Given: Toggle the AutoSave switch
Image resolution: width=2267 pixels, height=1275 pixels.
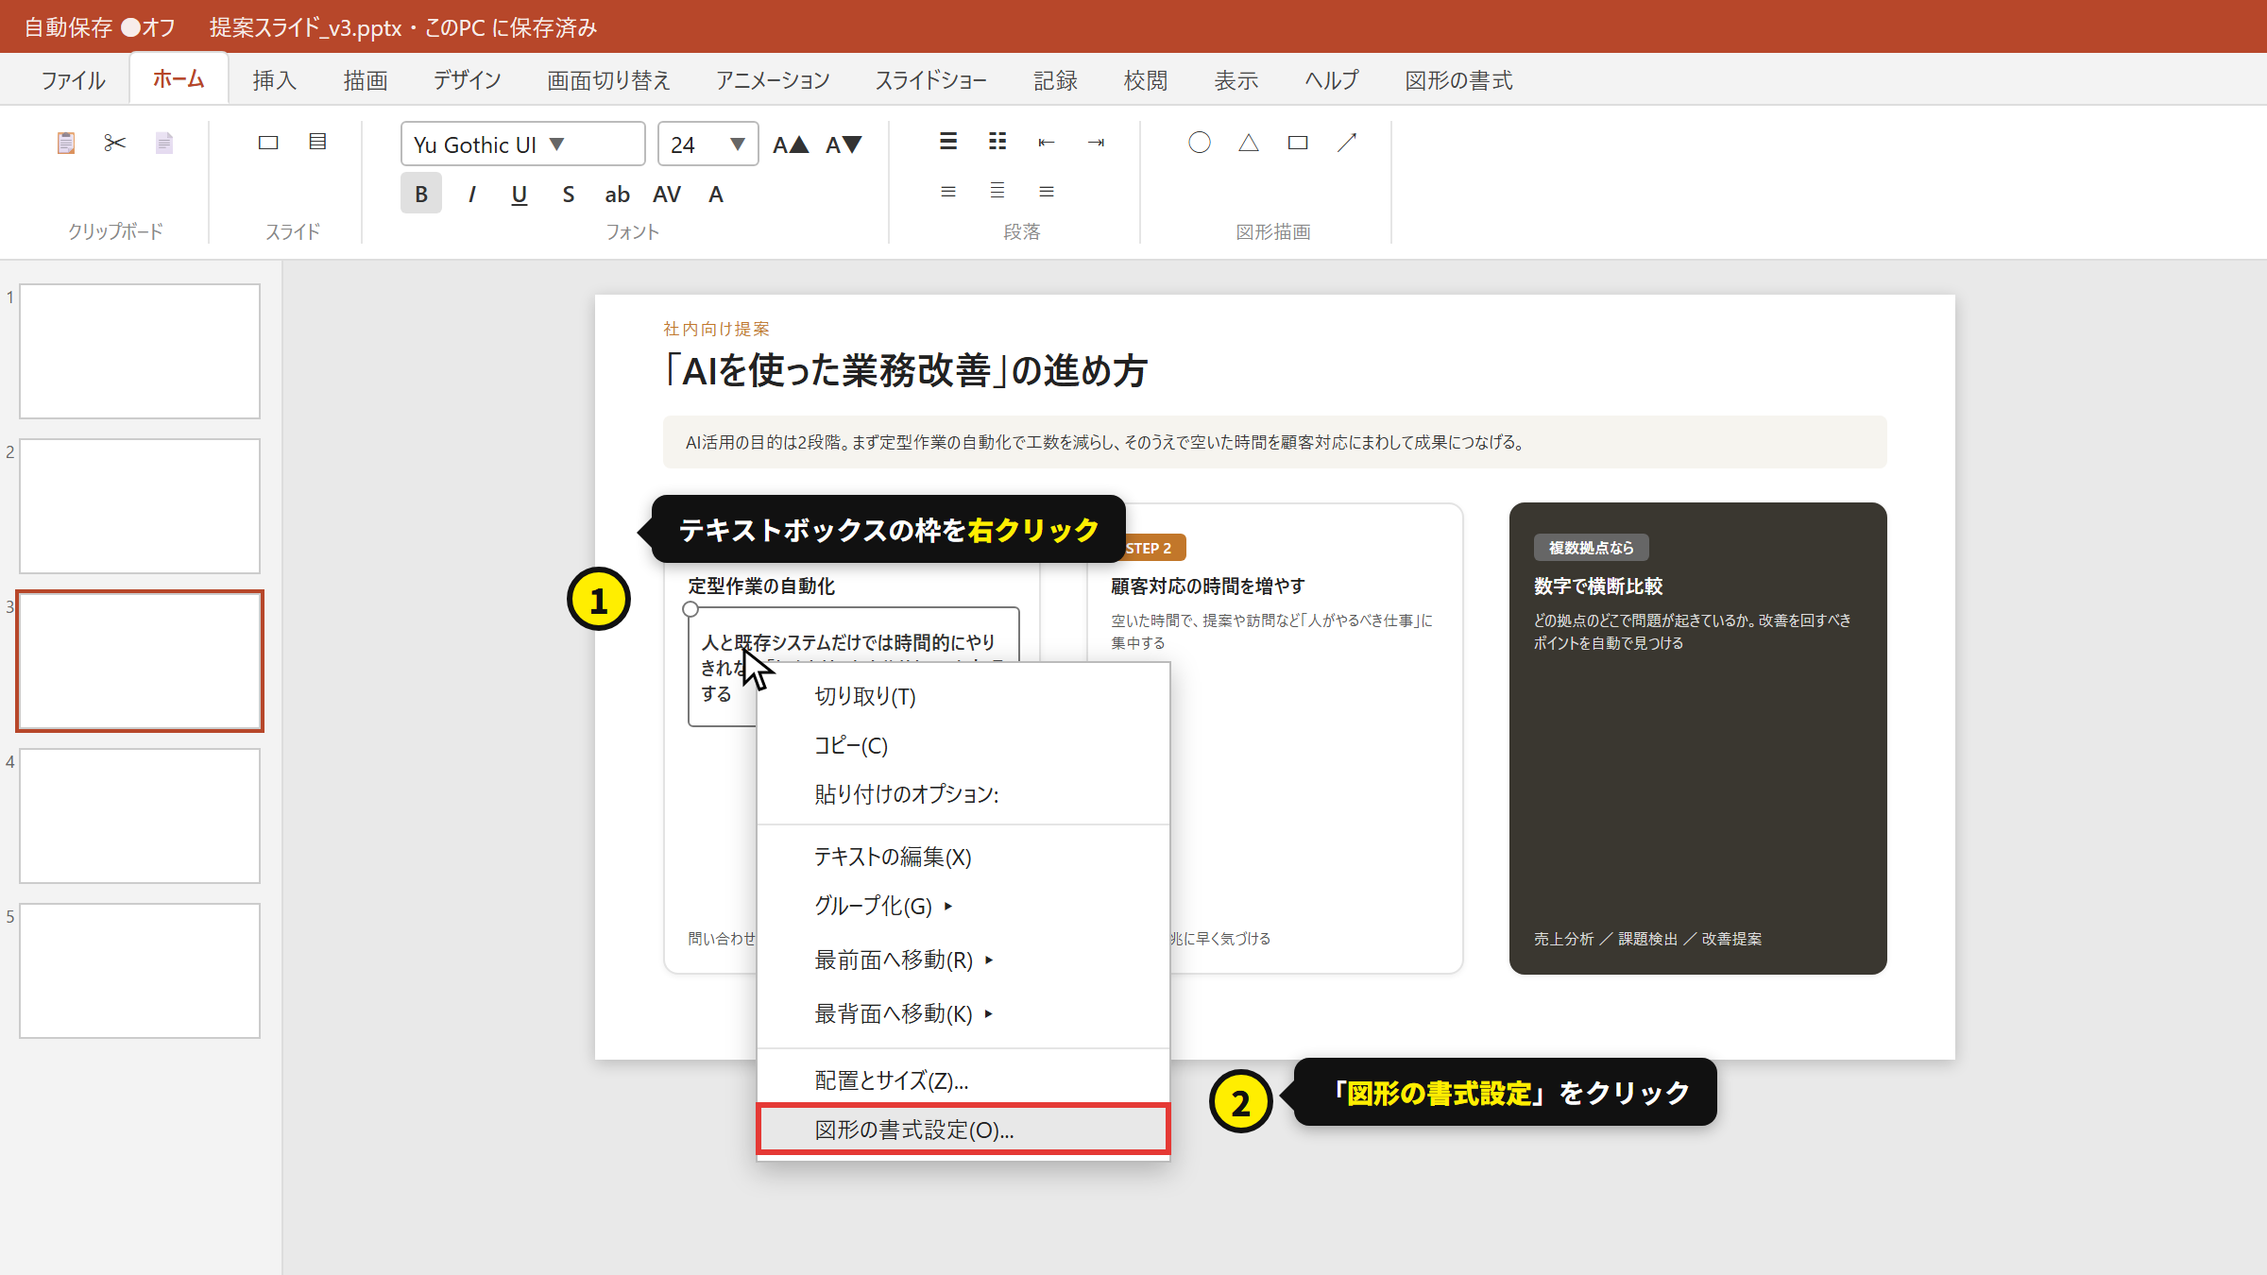Looking at the screenshot, I should click(x=130, y=27).
